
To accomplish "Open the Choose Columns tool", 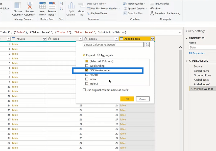I will tap(17, 9).
